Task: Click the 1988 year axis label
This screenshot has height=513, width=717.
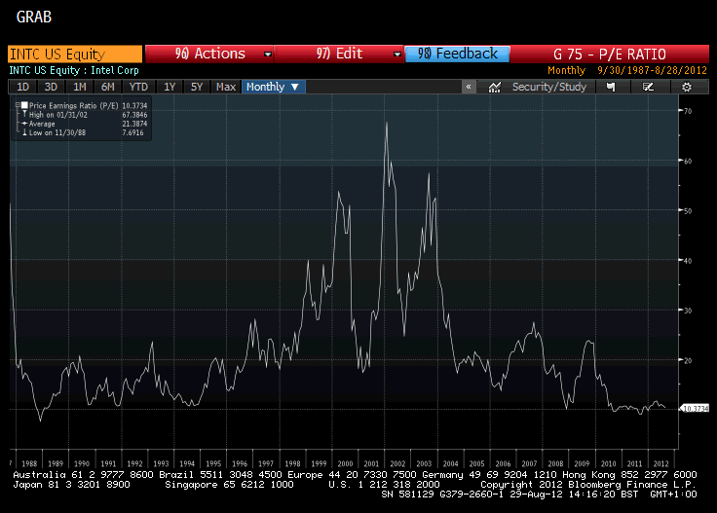Action: [x=29, y=463]
